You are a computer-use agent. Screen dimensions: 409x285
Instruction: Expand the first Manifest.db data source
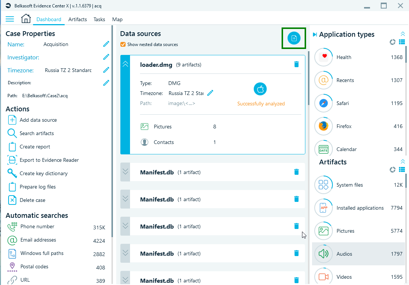(126, 172)
